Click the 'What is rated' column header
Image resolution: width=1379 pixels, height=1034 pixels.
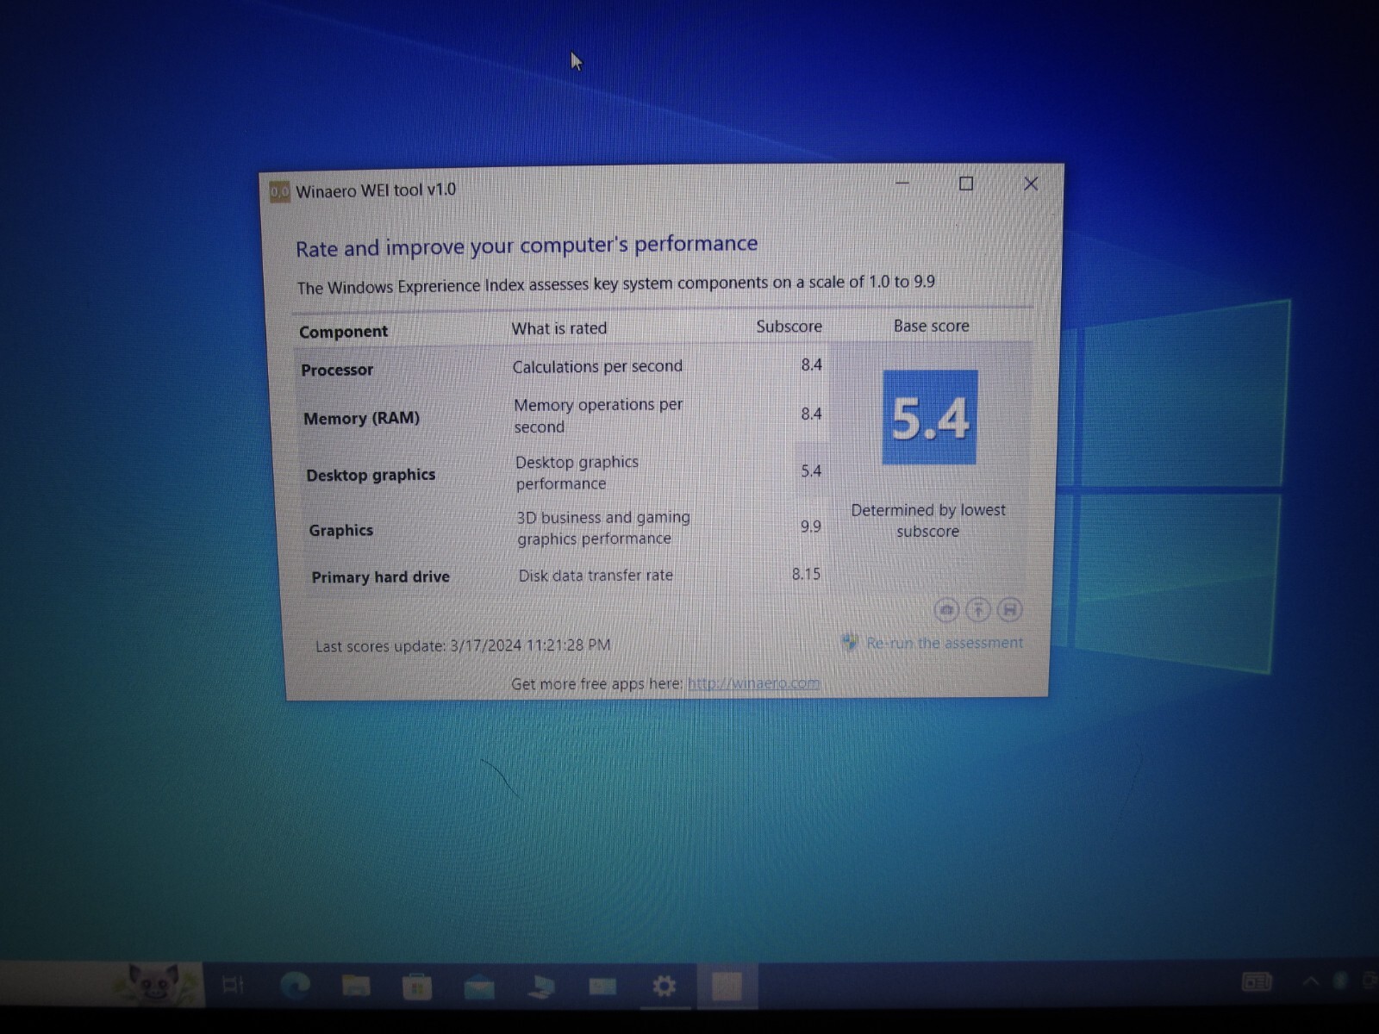pyautogui.click(x=559, y=328)
